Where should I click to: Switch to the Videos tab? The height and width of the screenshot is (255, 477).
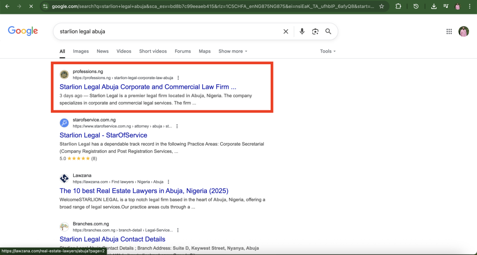(124, 51)
